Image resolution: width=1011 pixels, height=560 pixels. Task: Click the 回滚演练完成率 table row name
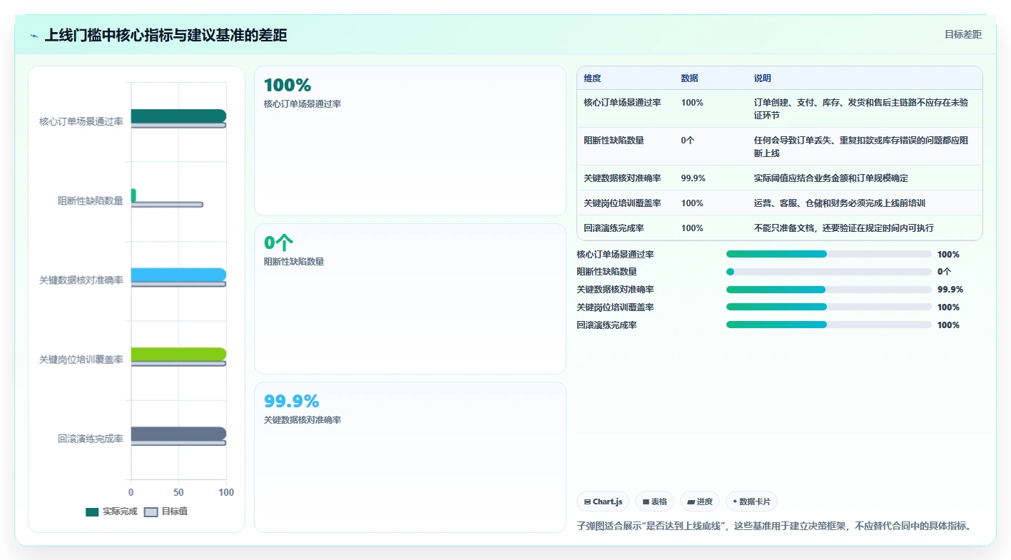click(614, 228)
